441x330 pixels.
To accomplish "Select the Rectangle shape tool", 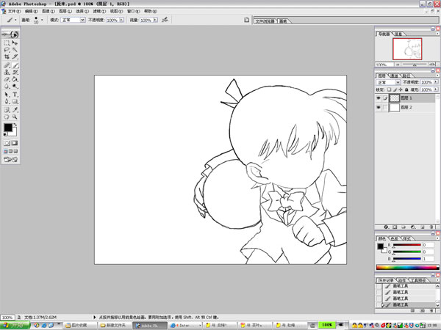I will click(x=15, y=101).
